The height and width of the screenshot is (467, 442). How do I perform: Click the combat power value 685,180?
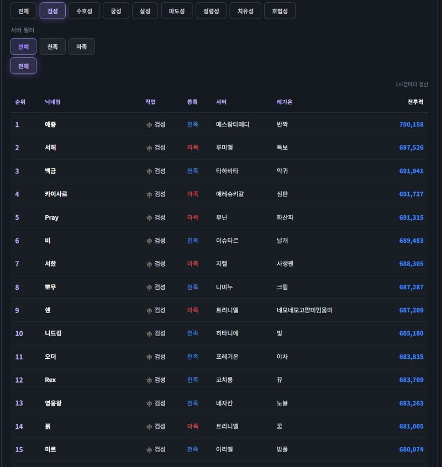tap(411, 333)
